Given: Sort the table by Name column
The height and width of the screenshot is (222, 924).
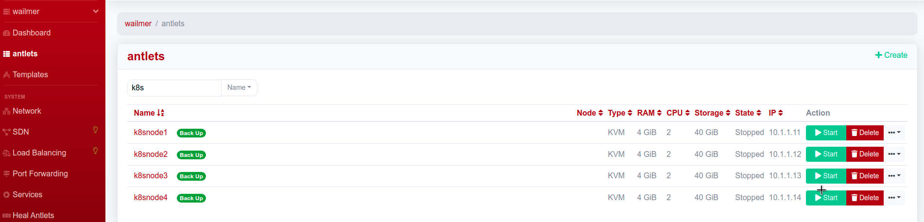Looking at the screenshot, I should tap(149, 113).
